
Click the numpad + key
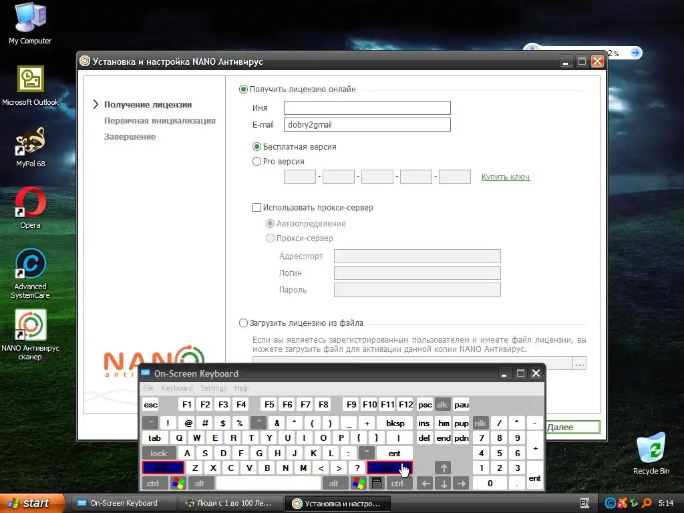[x=535, y=446]
